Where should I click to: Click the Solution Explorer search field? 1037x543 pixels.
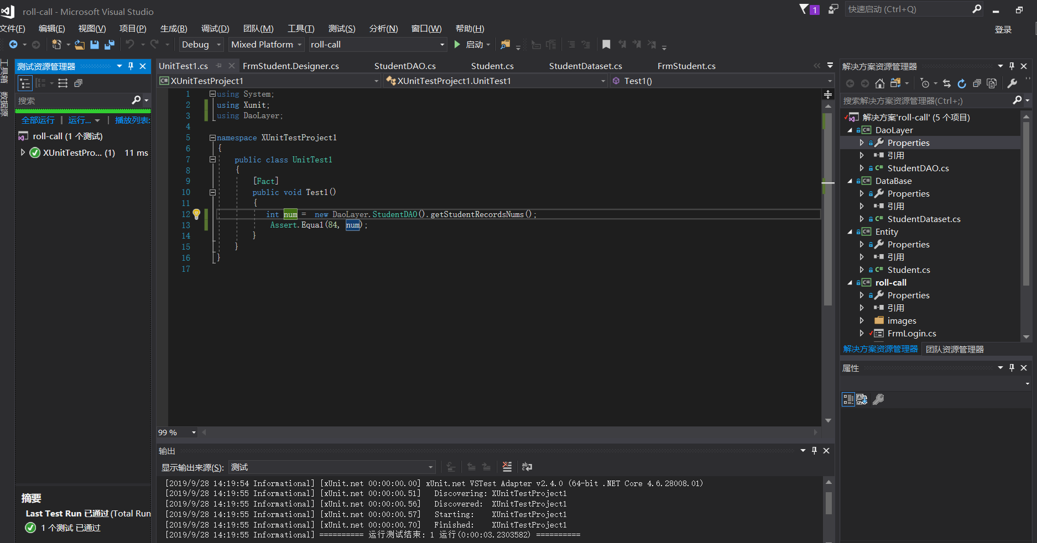click(x=925, y=101)
